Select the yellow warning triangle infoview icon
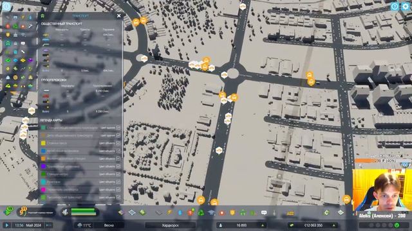Screen dimensions: 412x231 tap(30, 77)
